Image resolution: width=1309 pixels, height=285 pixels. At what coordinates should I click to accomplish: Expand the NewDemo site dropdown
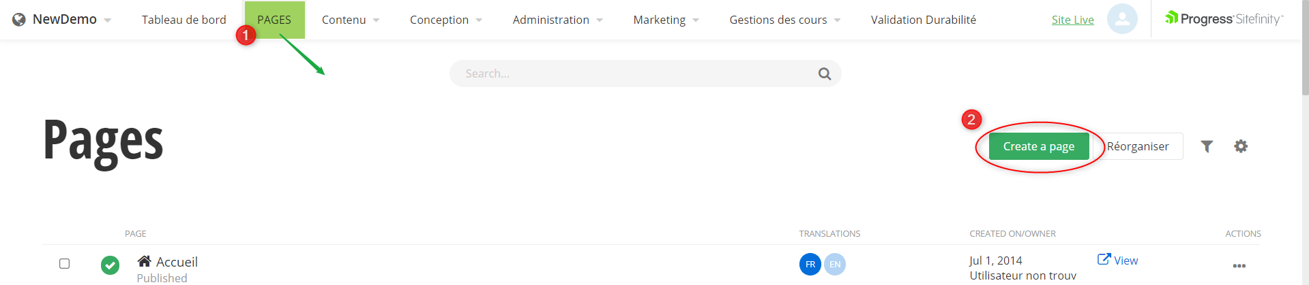tap(107, 20)
